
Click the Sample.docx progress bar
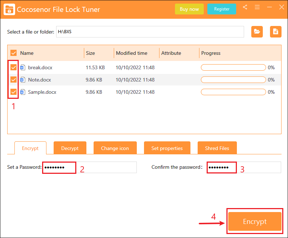[x=233, y=92]
